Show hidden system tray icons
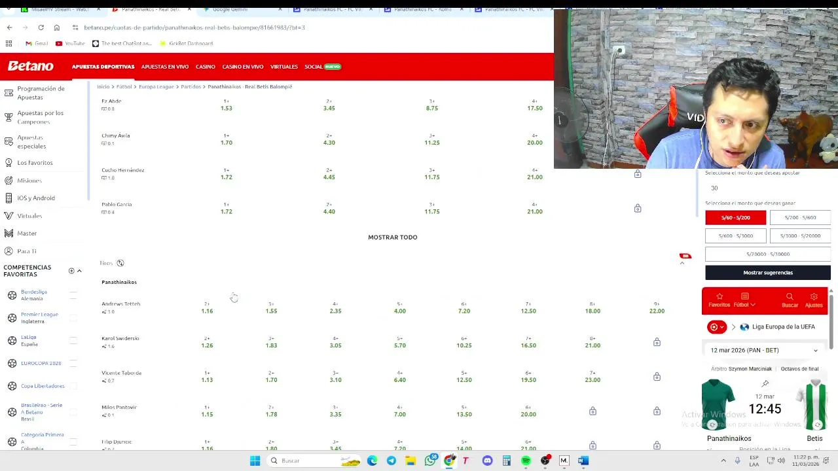This screenshot has width=838, height=471. [723, 461]
